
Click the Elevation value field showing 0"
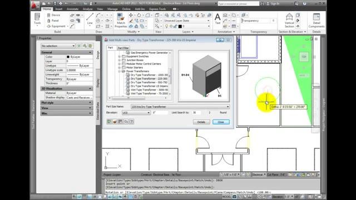160,113
